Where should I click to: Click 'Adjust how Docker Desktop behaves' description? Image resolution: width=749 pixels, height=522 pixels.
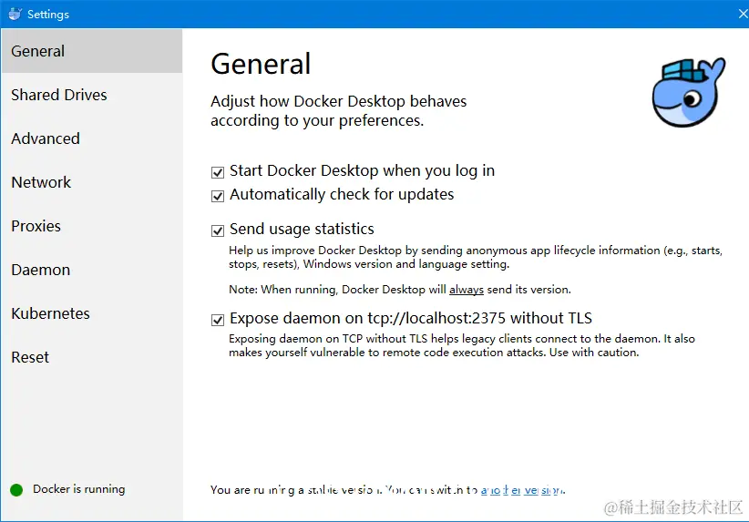pos(338,111)
